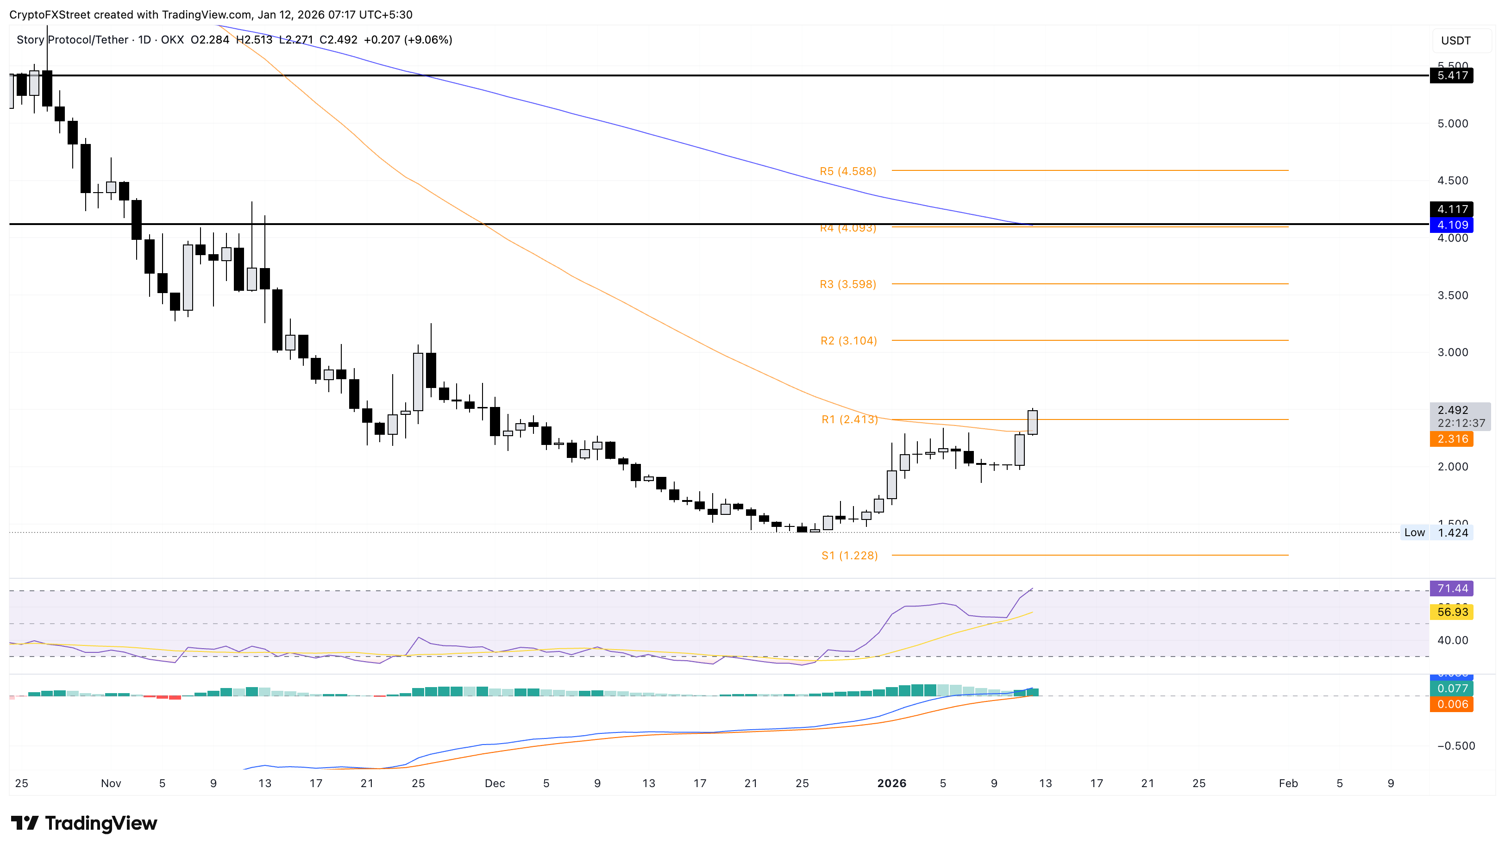Click the blue 4.109 moving average label
Screen dimensions: 1505x851
[x=1452, y=225]
